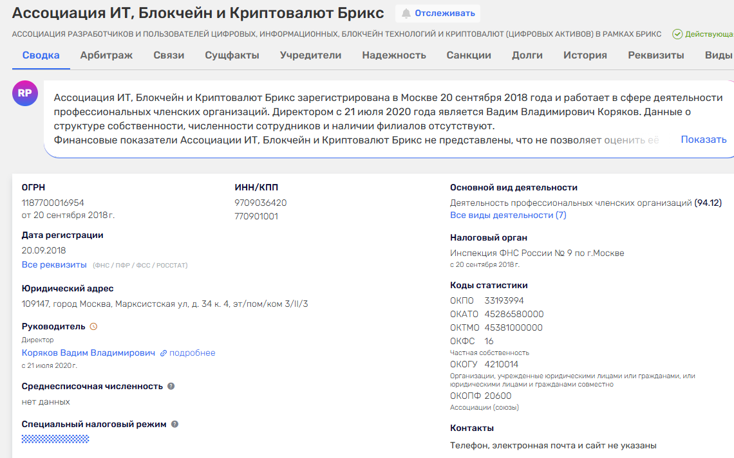Click Частная собственность description
Viewport: 734px width, 458px height.
[x=489, y=353]
